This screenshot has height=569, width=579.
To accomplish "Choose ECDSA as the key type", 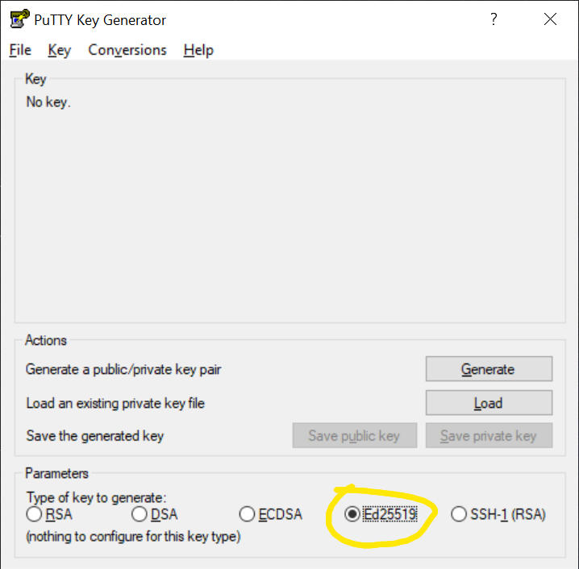I will (248, 514).
